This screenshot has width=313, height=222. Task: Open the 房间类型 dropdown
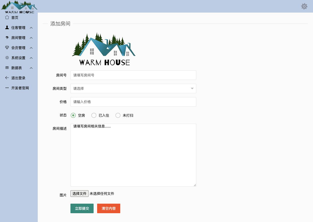(133, 88)
